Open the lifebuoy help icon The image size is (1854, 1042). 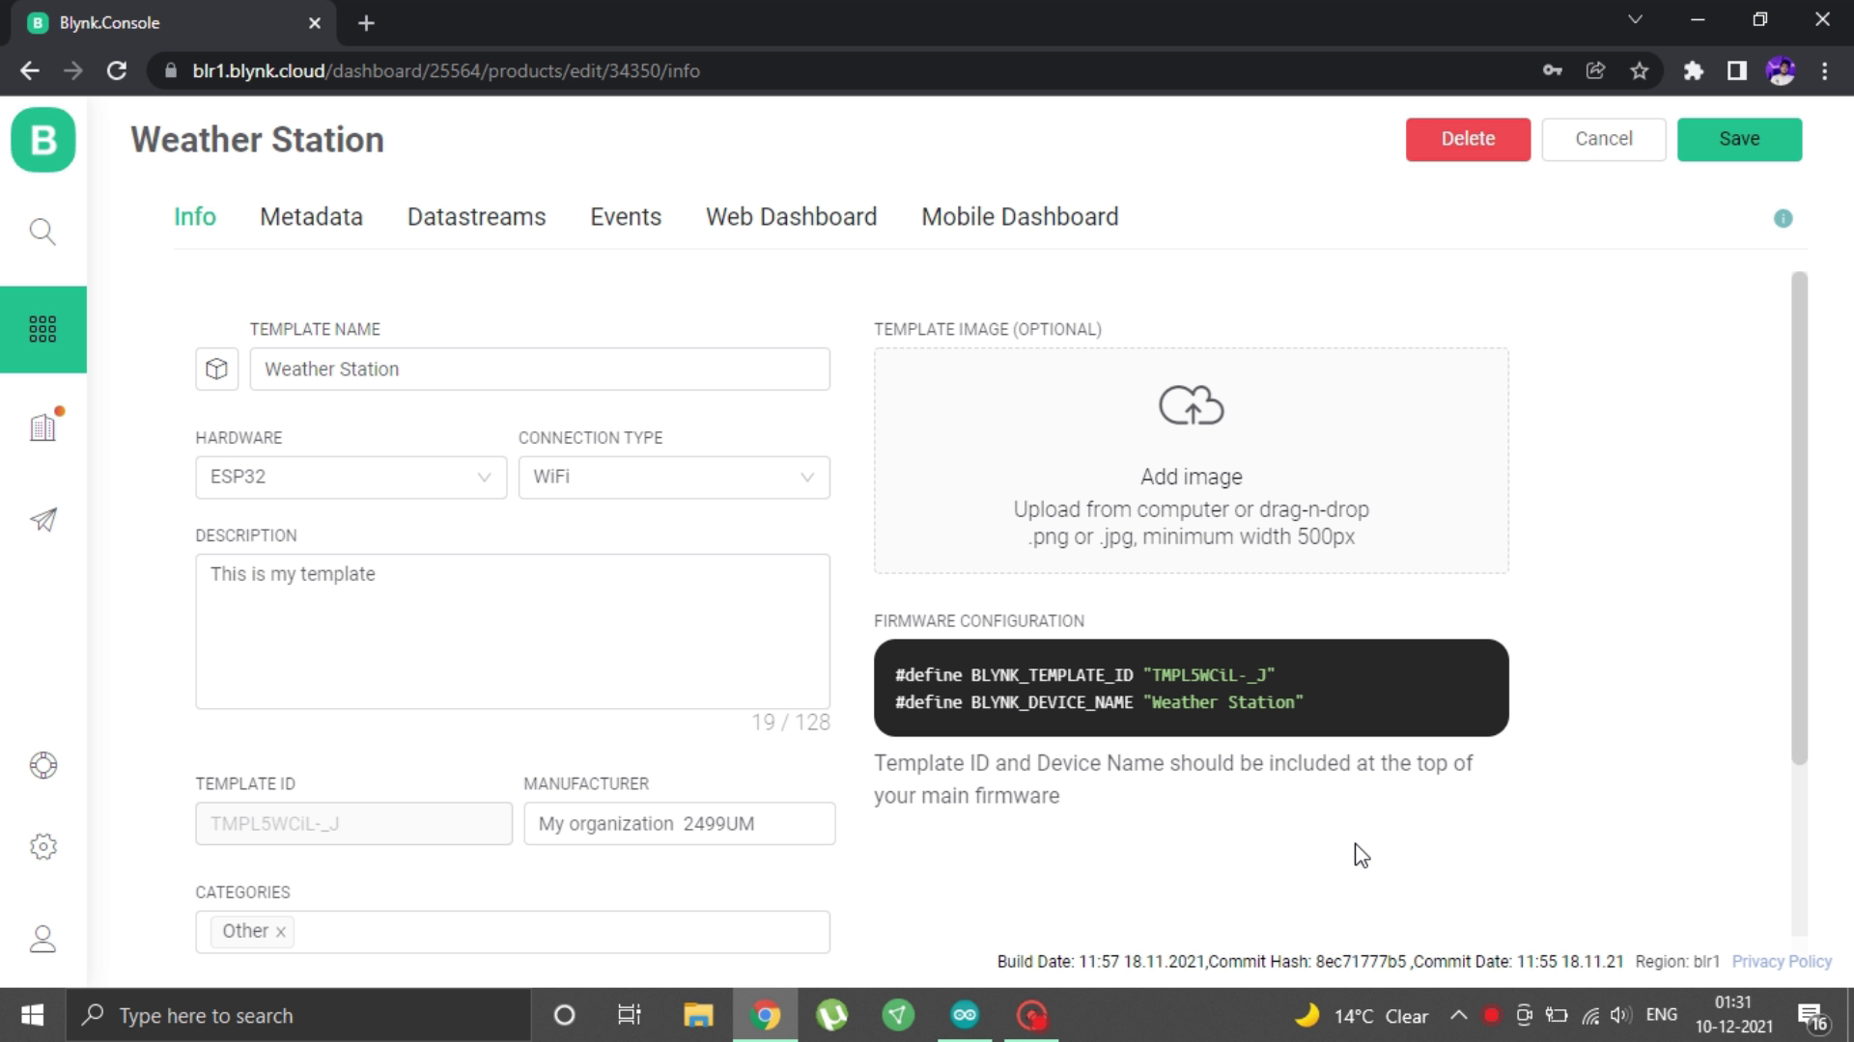coord(42,765)
